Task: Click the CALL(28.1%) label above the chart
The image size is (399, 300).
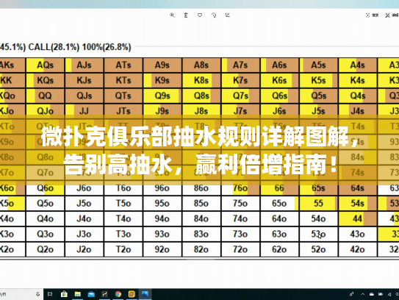Action: [x=54, y=47]
